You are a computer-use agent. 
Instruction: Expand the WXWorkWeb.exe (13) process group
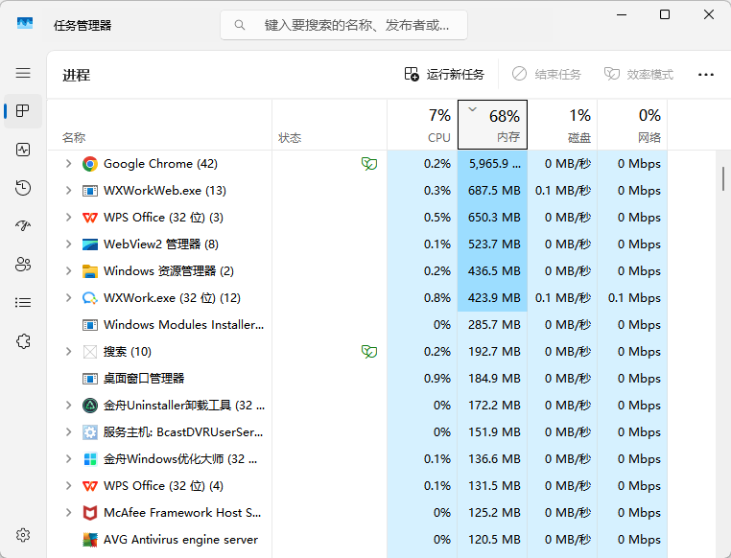68,191
